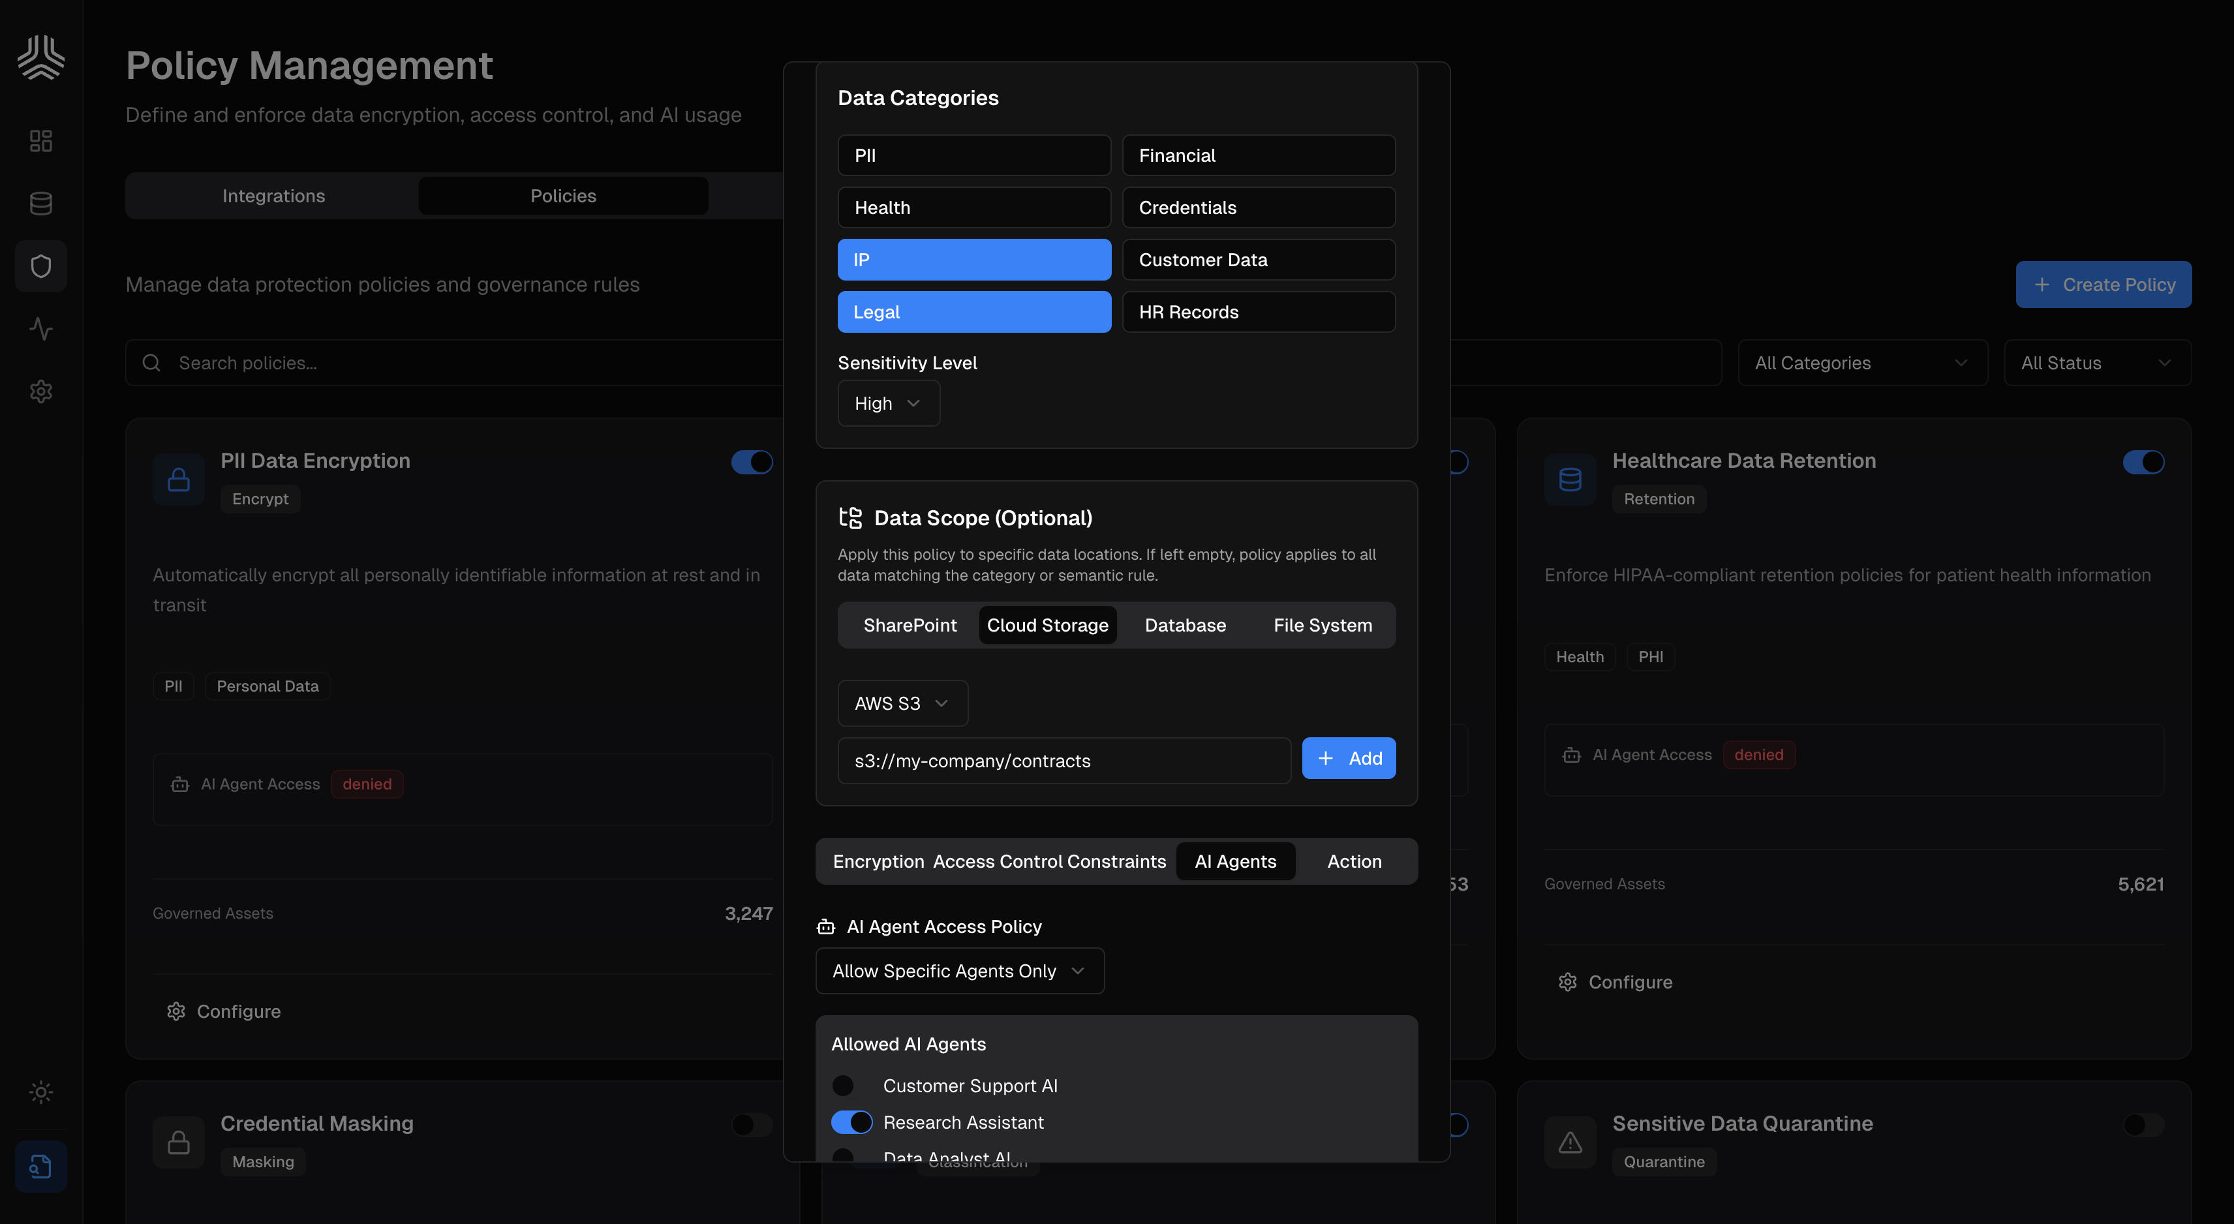Switch to the Integrations tab
Screen dimensions: 2234x1224
pyautogui.click(x=273, y=196)
